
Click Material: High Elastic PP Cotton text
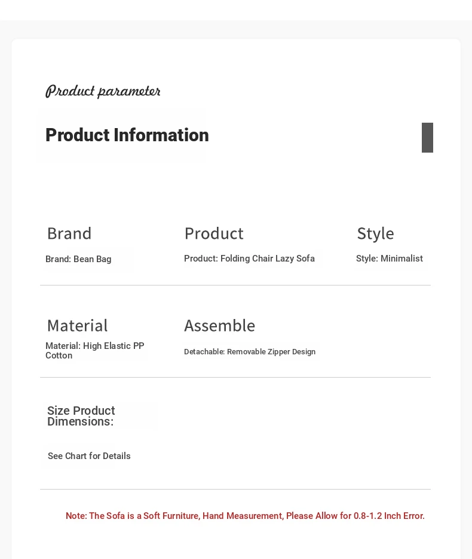pos(94,350)
